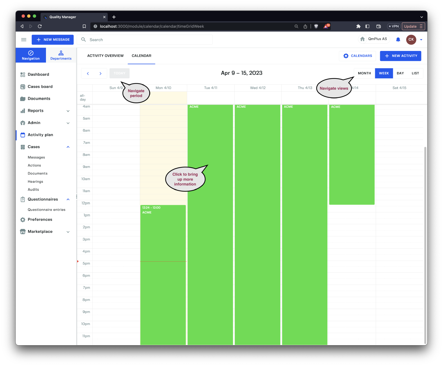Switch calendar to List view
This screenshot has width=443, height=366.
pyautogui.click(x=415, y=73)
